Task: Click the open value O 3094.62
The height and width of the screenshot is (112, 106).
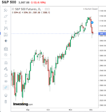Action: click(16, 12)
